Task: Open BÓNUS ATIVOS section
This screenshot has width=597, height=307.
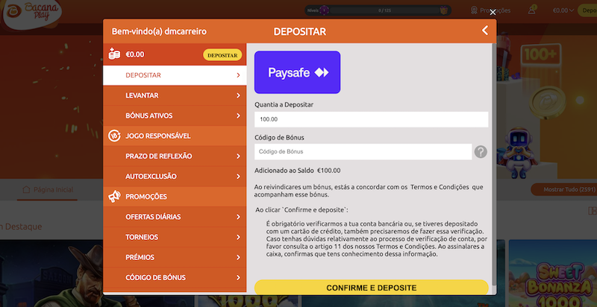Action: pyautogui.click(x=175, y=115)
